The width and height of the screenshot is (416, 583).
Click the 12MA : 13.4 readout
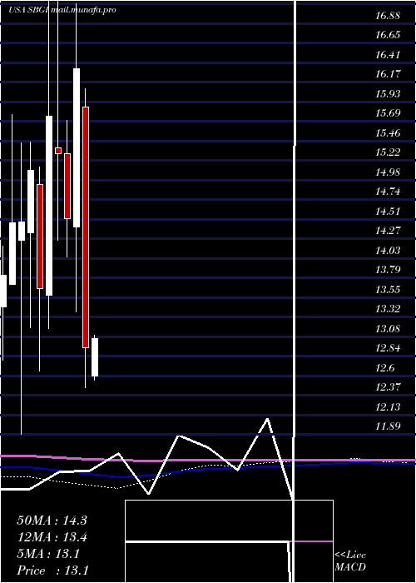click(x=52, y=537)
